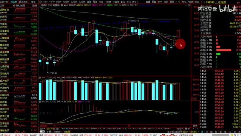Select the 45日线 chart period
Viewport: 241px width, 136px height.
[x=116, y=2]
